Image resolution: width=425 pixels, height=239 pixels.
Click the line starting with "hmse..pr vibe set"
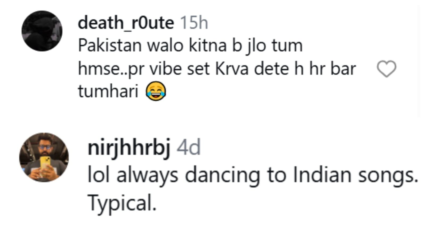click(x=217, y=69)
